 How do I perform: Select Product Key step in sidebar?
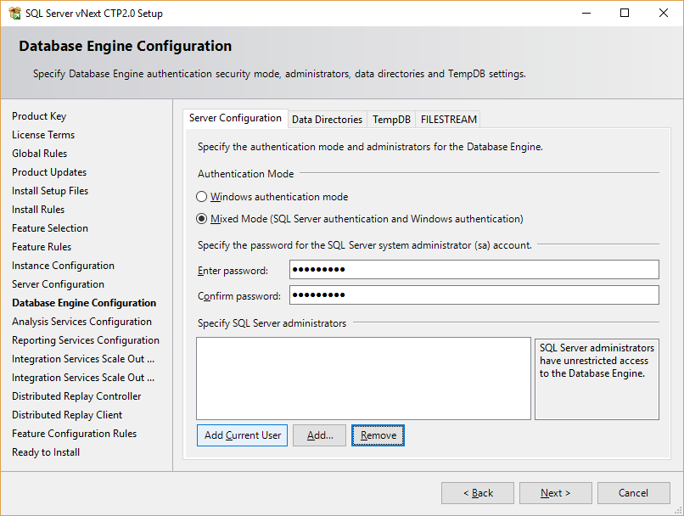[x=39, y=116]
